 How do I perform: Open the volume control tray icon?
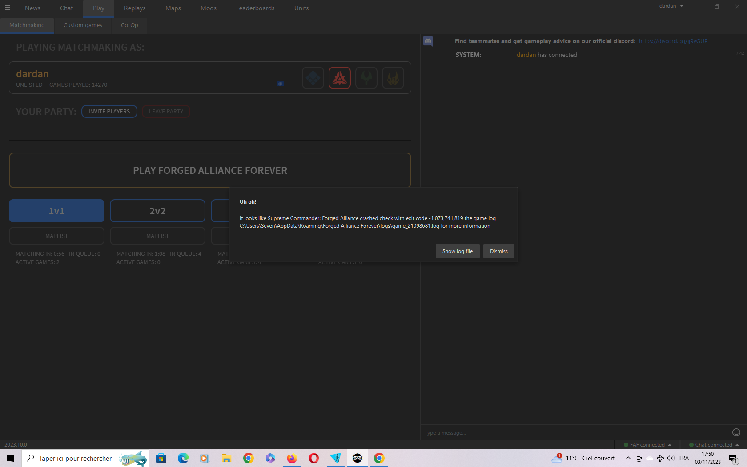(x=671, y=458)
